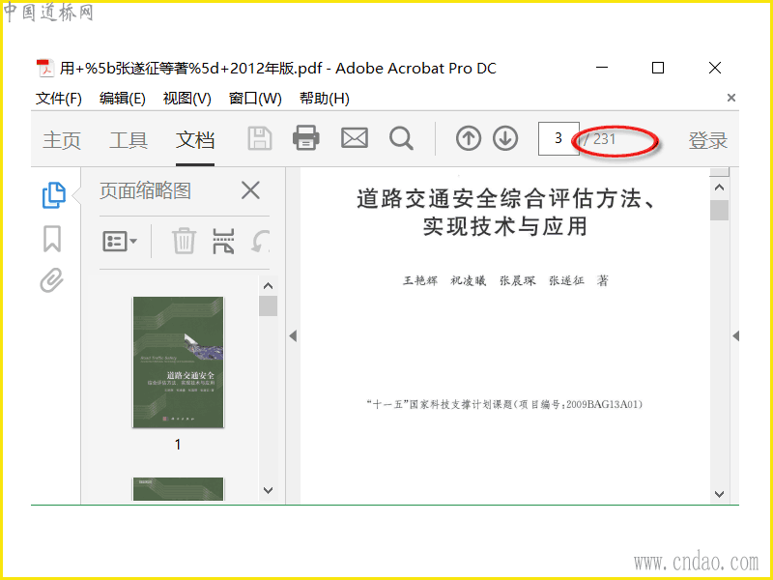Screen dimensions: 773x580
Task: Click the Acrobat PDF title bar icon
Action: point(45,68)
